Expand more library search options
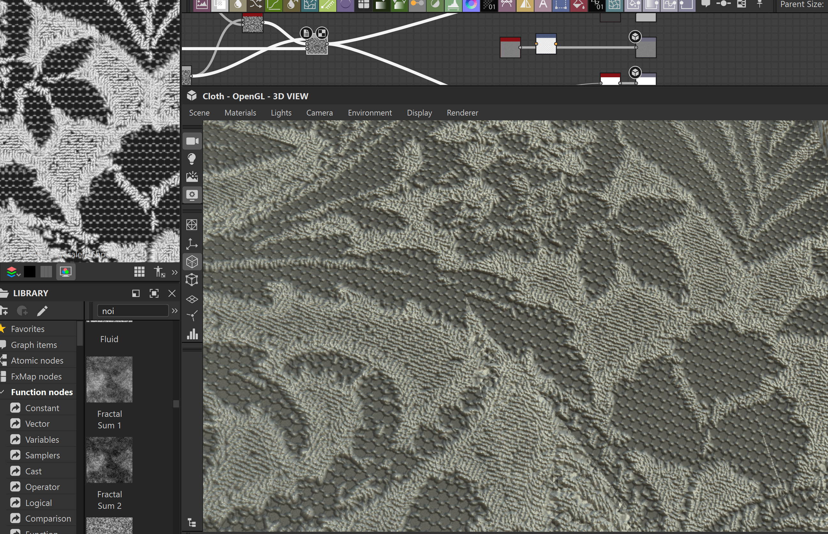 pos(175,311)
